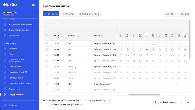
Task: Filter by the Адрес column funnel icon
Action: (102, 36)
